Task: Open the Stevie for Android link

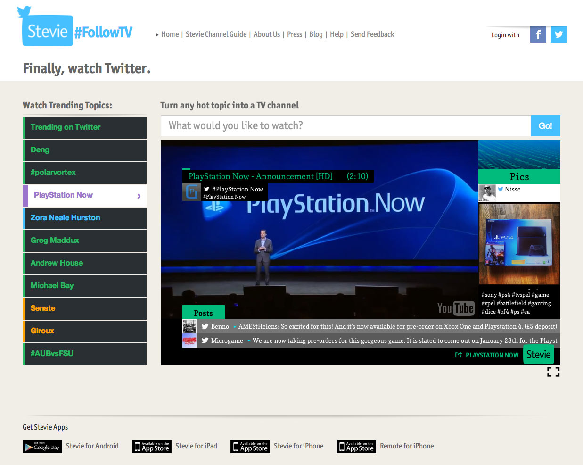Action: [92, 446]
